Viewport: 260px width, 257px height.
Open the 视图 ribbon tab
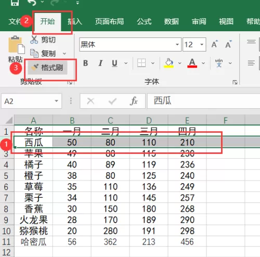(226, 21)
